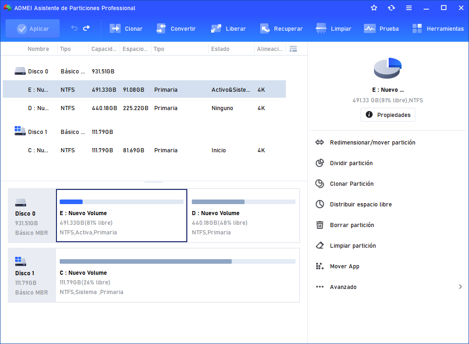
Task: Click the undo arrow in toolbar
Action: click(74, 28)
